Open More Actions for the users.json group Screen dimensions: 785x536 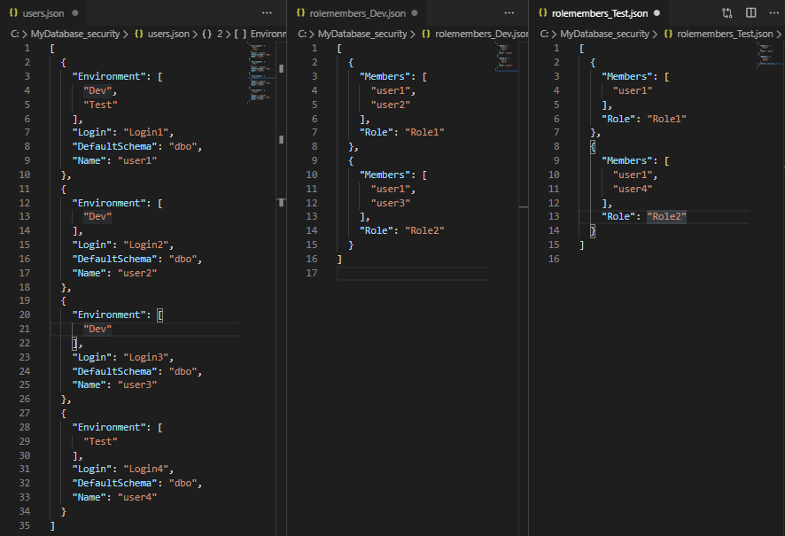pyautogui.click(x=267, y=13)
